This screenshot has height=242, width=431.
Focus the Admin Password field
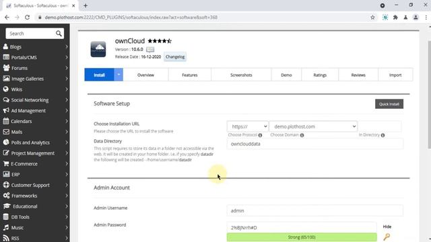point(302,227)
